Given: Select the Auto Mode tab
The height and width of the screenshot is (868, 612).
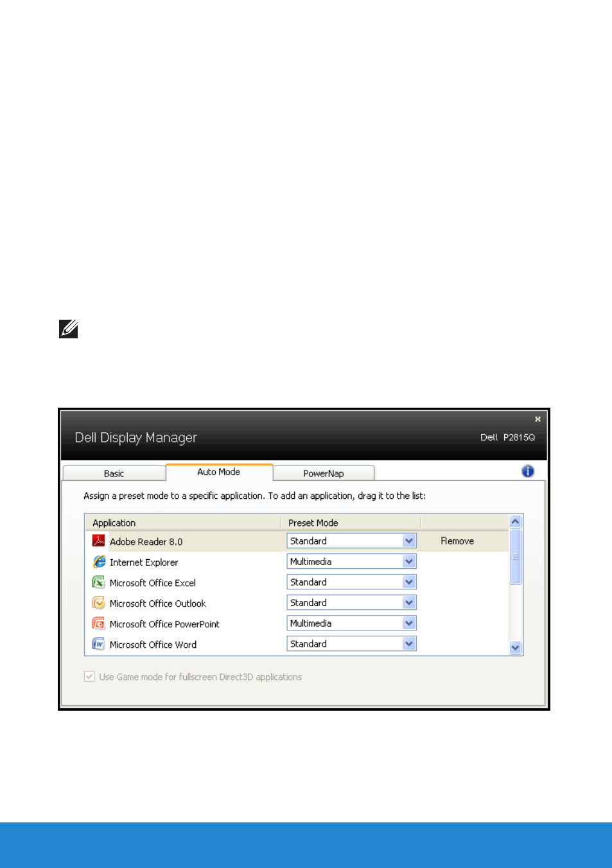Looking at the screenshot, I should point(219,472).
